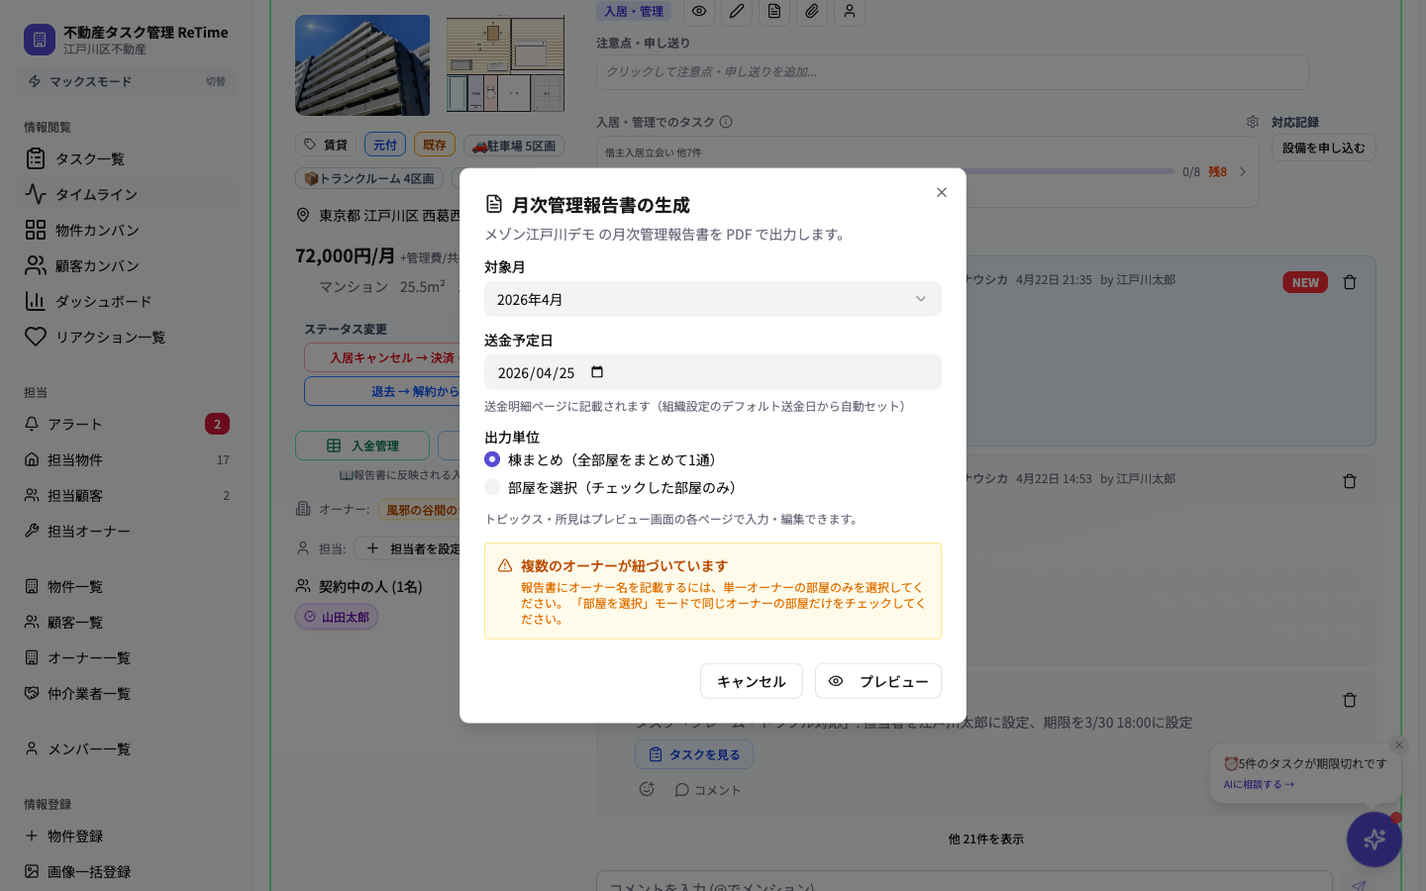
Task: Select the 部屋を選択 radio option
Action: pyautogui.click(x=492, y=487)
